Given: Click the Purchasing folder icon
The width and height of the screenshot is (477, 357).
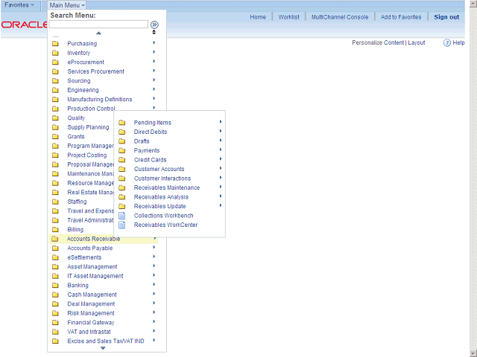Looking at the screenshot, I should coord(55,44).
